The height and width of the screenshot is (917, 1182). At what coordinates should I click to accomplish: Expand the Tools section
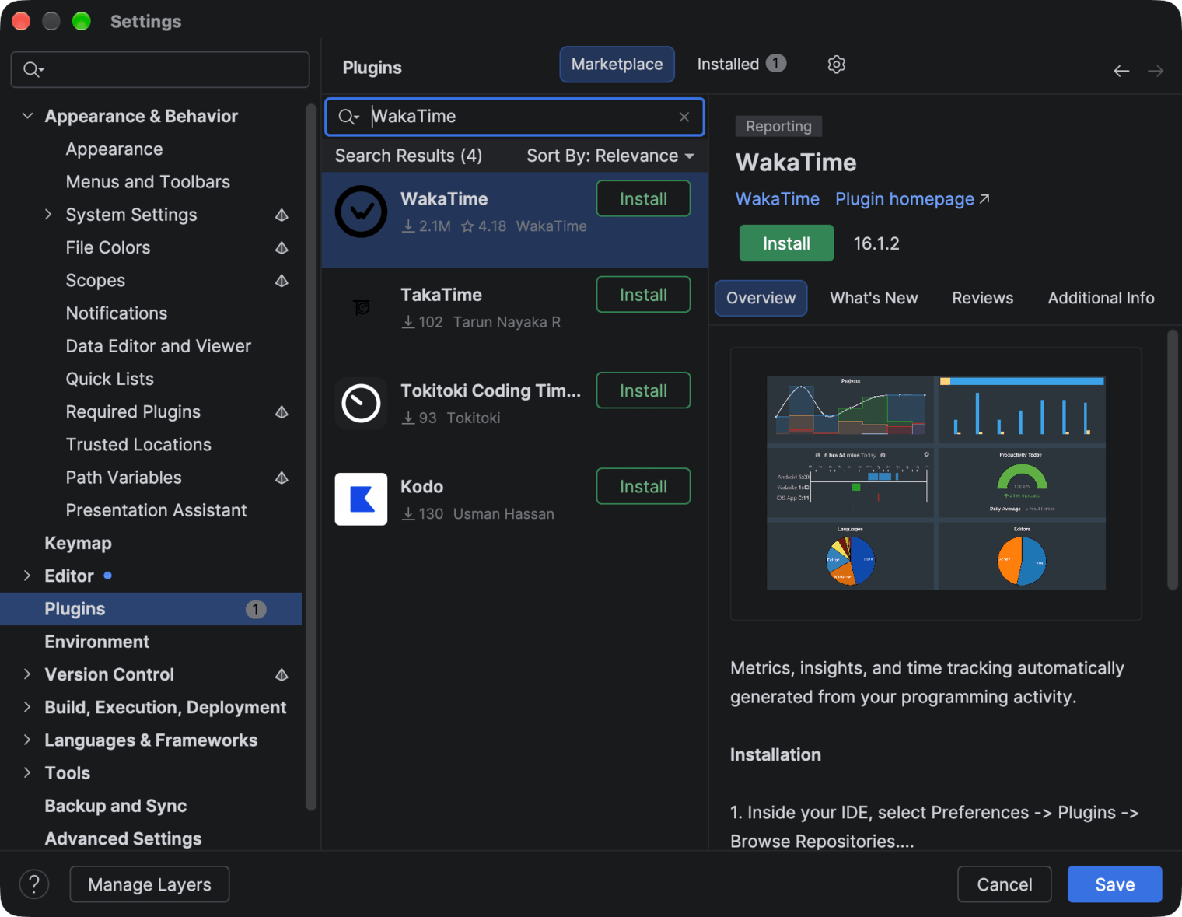pos(27,772)
